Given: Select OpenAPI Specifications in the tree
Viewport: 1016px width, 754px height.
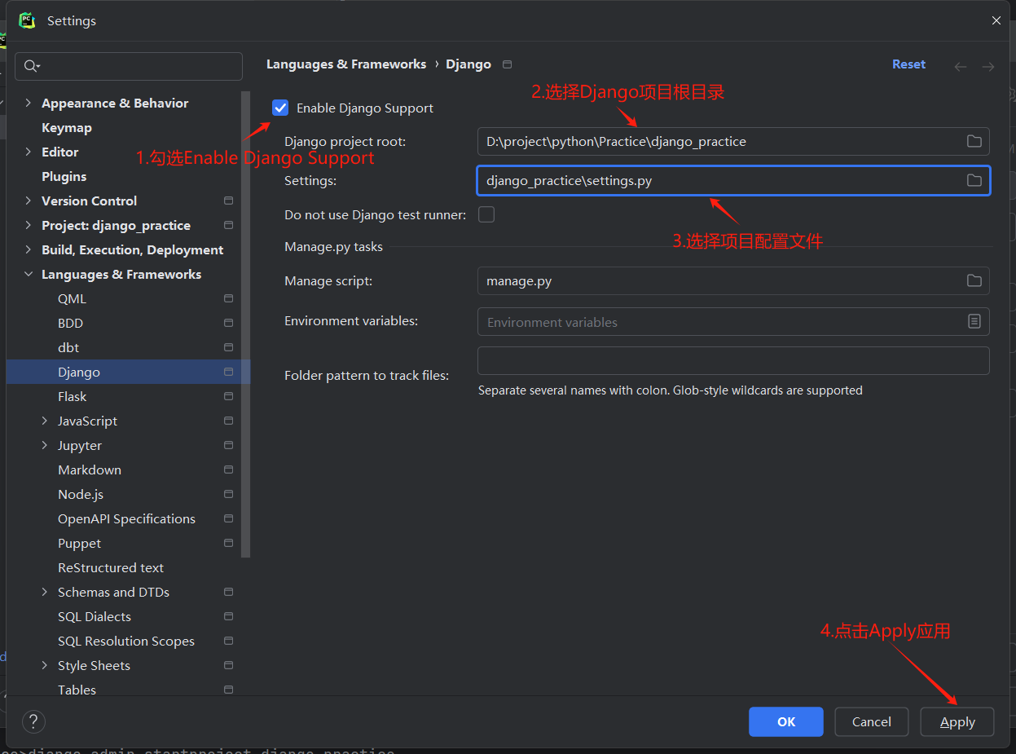Looking at the screenshot, I should point(126,518).
